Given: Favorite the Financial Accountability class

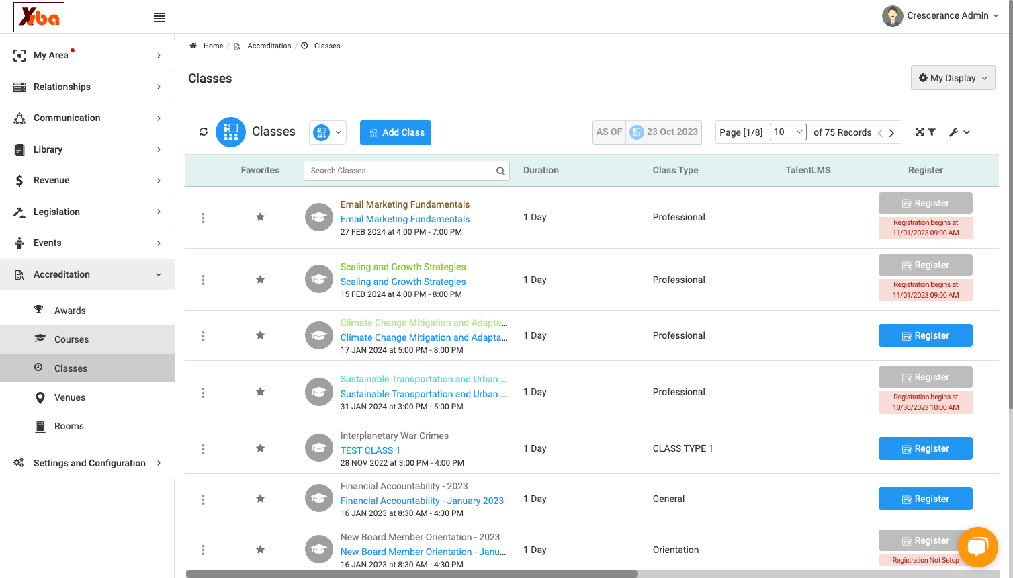Looking at the screenshot, I should 260,499.
